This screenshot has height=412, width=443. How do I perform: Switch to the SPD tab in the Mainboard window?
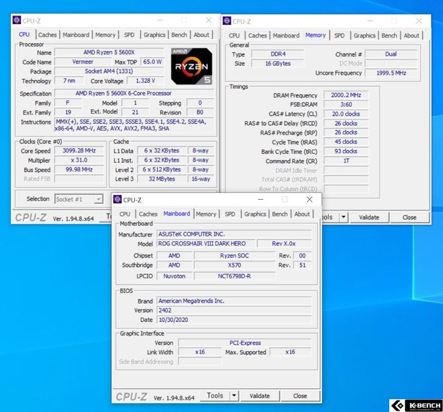(x=230, y=214)
